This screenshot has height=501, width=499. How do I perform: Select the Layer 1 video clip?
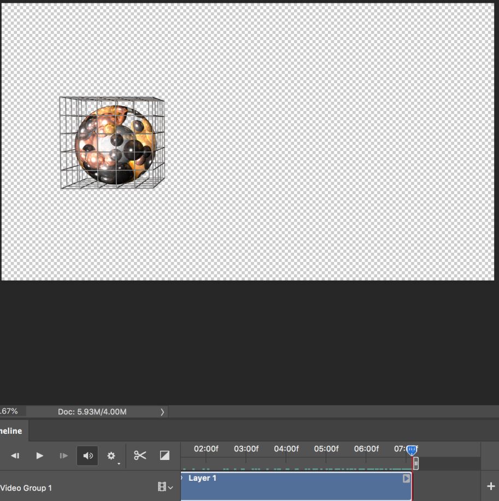(x=296, y=486)
